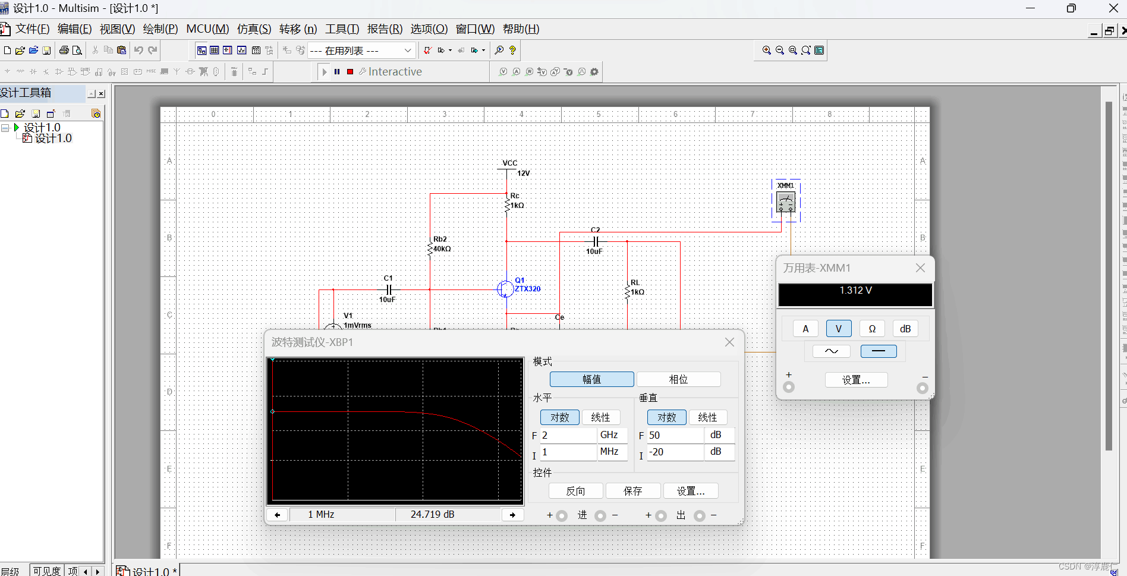Open the Grapher waveform viewer icon
This screenshot has width=1127, height=576.
(241, 50)
